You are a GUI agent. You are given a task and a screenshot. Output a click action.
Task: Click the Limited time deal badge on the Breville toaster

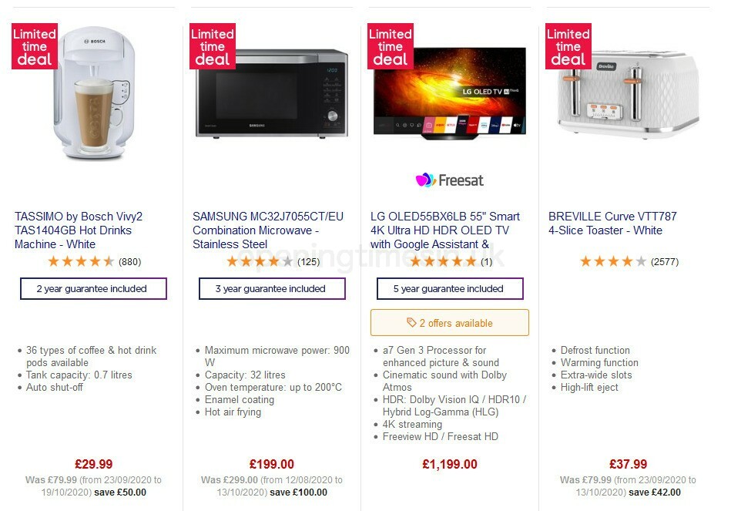[x=568, y=46]
